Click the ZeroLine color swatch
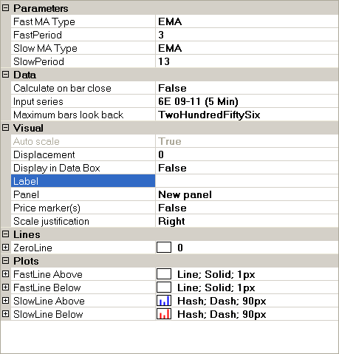This screenshot has width=339, height=354. (164, 248)
